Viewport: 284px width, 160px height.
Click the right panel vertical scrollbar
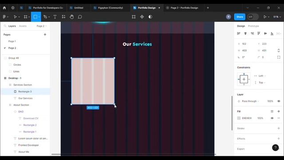(x=232, y=113)
